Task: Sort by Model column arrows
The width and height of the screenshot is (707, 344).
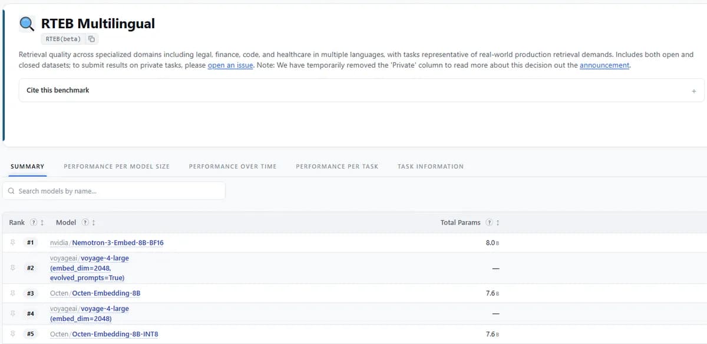Action: tap(94, 222)
